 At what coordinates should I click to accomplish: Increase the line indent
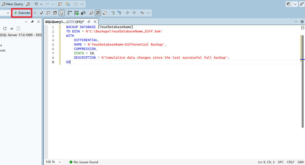tap(134, 13)
